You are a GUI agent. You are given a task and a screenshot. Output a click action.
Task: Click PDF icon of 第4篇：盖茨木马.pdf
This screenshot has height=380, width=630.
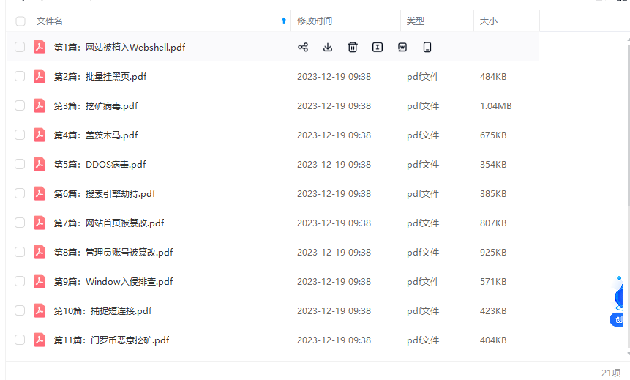[x=40, y=135]
